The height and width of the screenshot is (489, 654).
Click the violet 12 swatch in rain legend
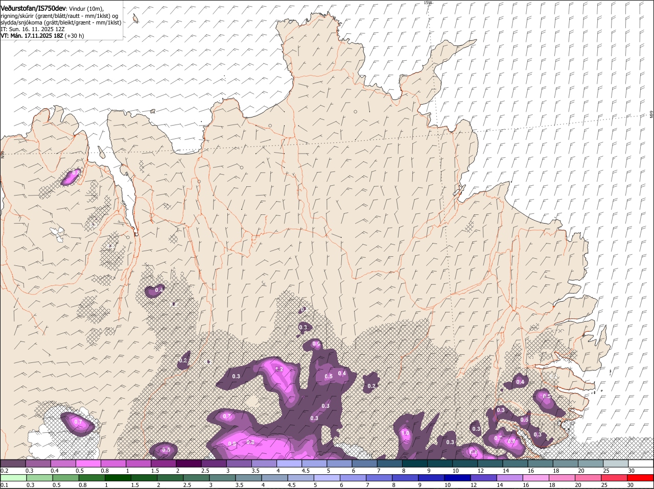pos(483,478)
